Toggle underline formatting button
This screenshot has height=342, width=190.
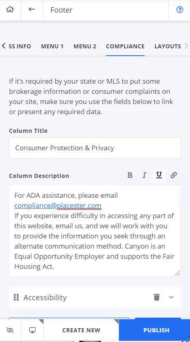[x=159, y=175]
